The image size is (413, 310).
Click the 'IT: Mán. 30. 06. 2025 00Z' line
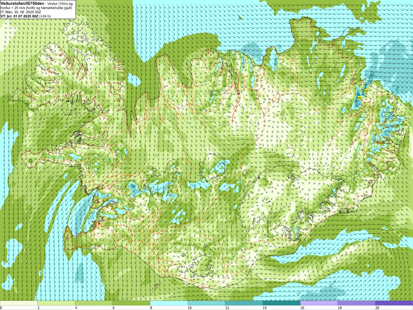[x=21, y=12]
